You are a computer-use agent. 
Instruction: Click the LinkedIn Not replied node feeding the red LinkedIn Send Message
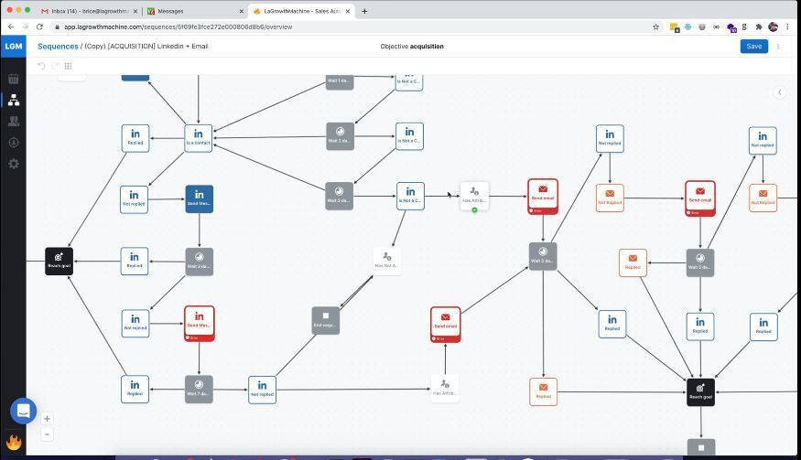coord(135,323)
